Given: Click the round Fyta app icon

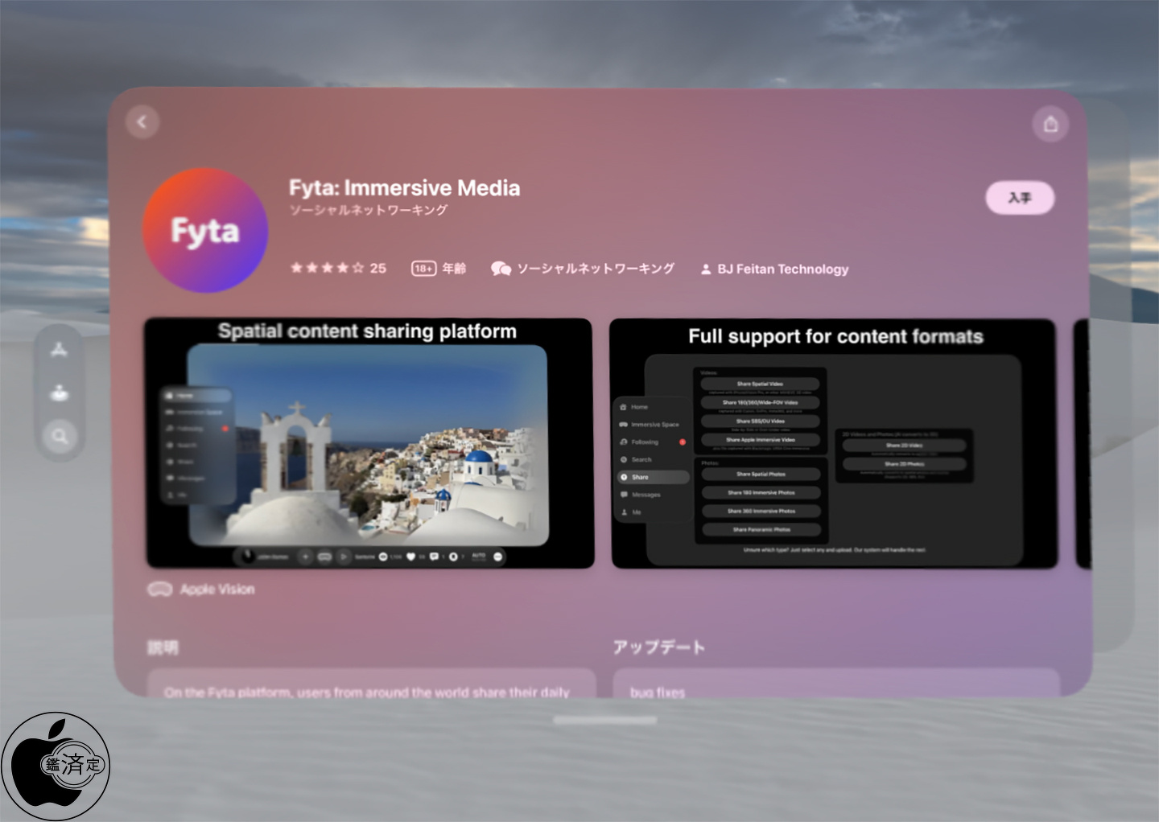Looking at the screenshot, I should click(205, 231).
